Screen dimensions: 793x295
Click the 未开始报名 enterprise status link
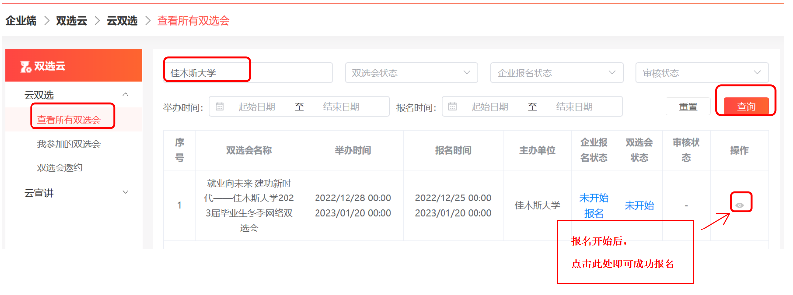(x=594, y=205)
